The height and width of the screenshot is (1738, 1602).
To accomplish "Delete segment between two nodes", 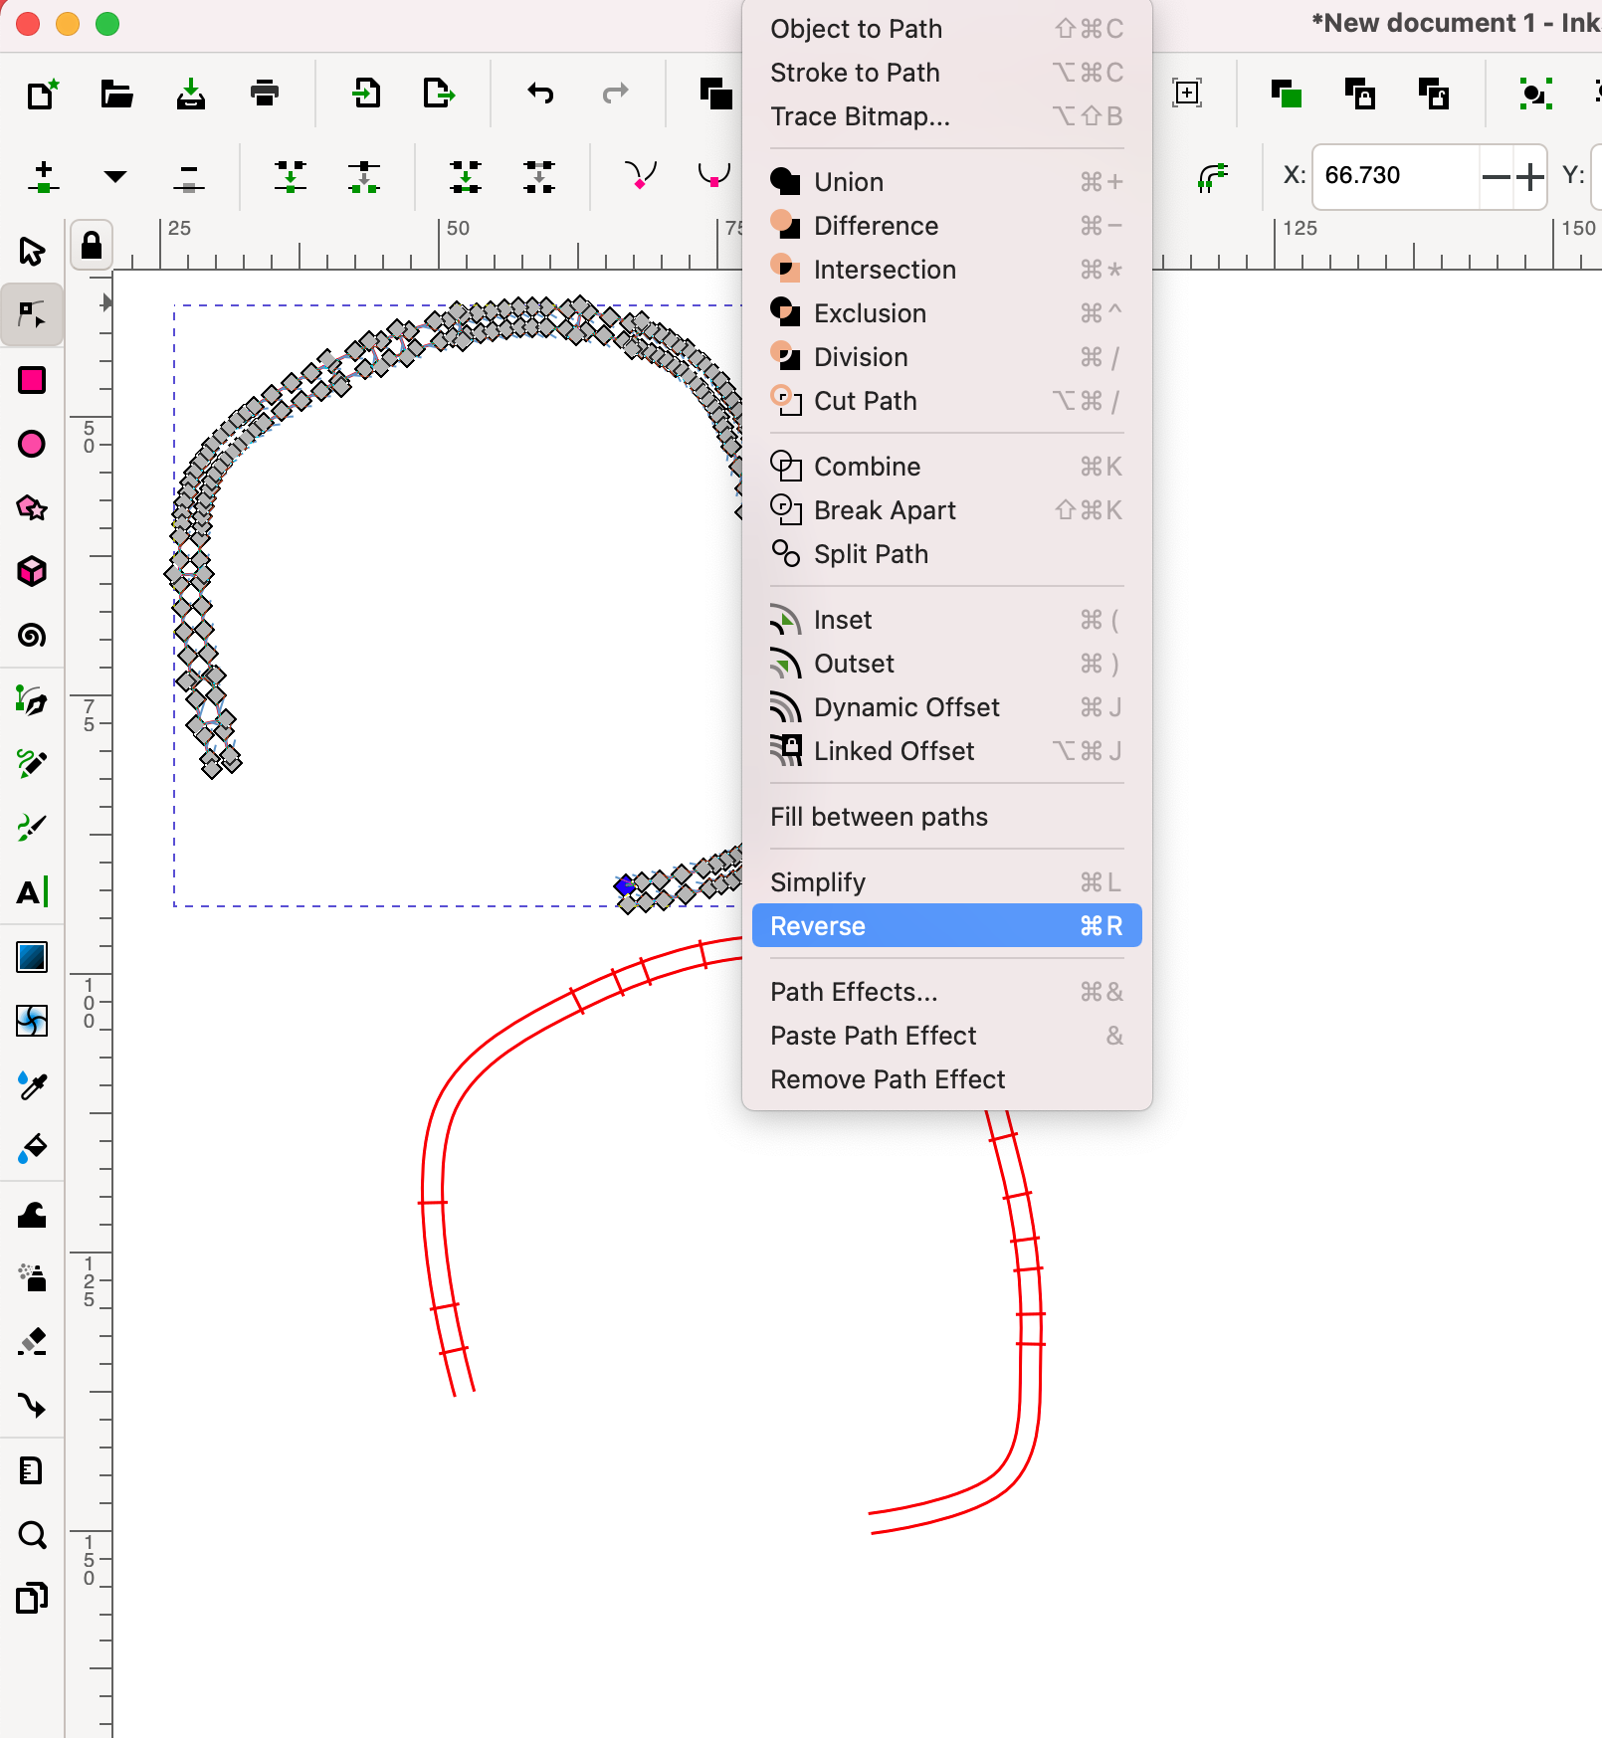I will (538, 177).
